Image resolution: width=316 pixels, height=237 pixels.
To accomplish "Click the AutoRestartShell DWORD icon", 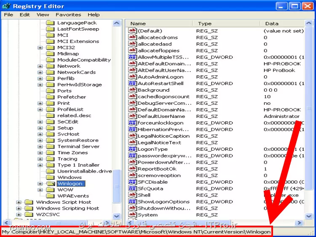I will (132, 83).
